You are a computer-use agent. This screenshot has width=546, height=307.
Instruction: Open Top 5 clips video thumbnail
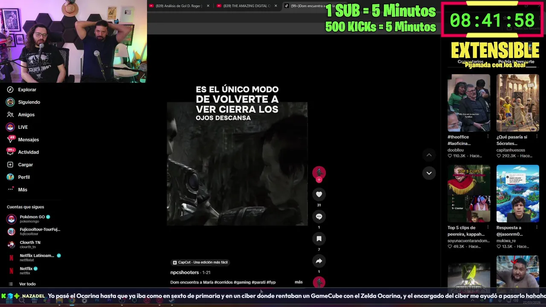469,194
